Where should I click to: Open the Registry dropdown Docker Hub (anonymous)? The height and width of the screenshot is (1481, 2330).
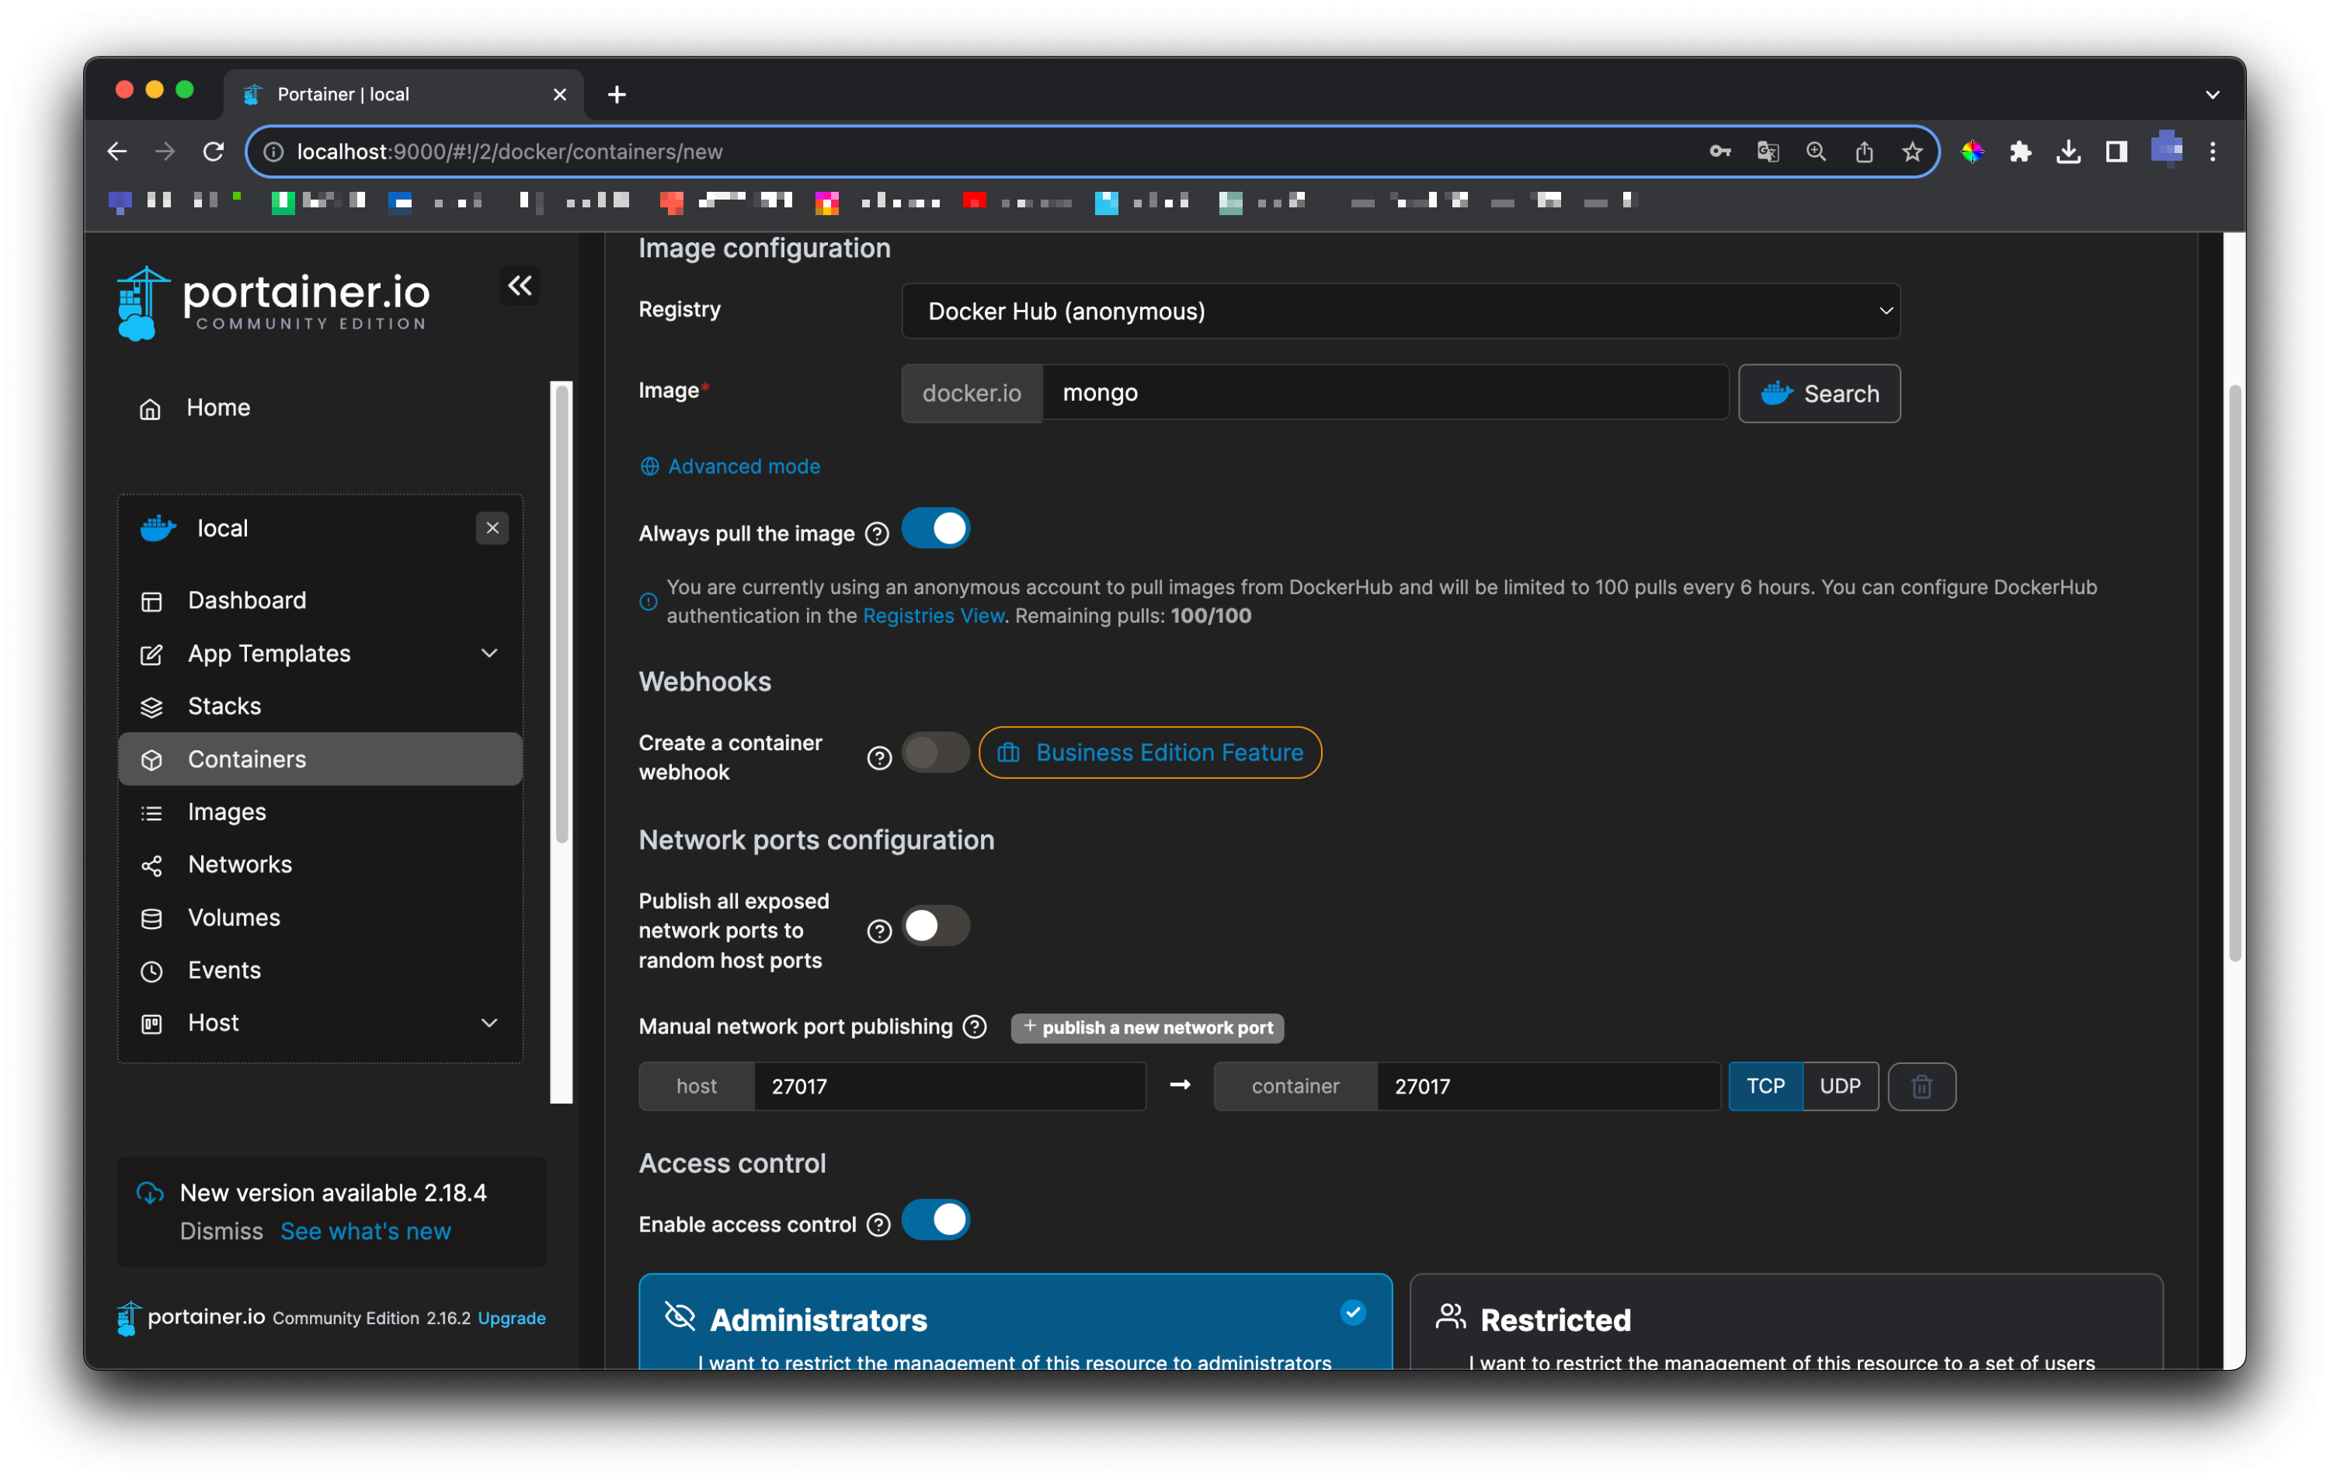[1400, 311]
